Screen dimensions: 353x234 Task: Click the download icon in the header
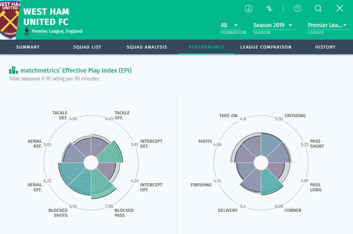pyautogui.click(x=248, y=9)
